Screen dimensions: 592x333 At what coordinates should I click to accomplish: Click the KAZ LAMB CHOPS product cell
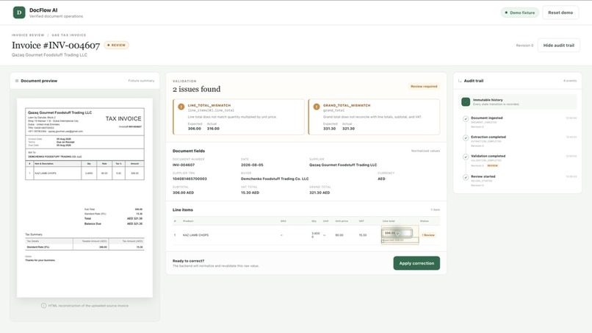(195, 235)
